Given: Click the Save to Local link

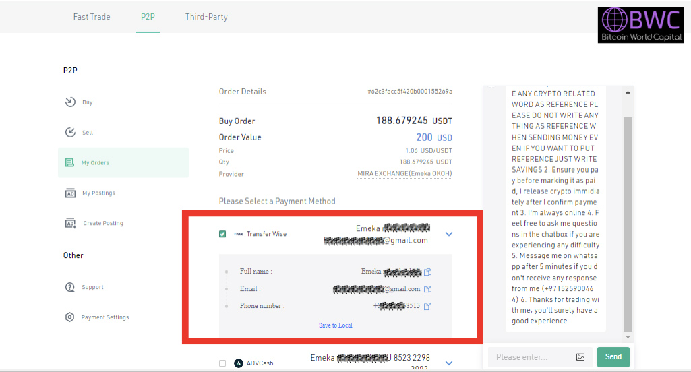Looking at the screenshot, I should pos(335,325).
